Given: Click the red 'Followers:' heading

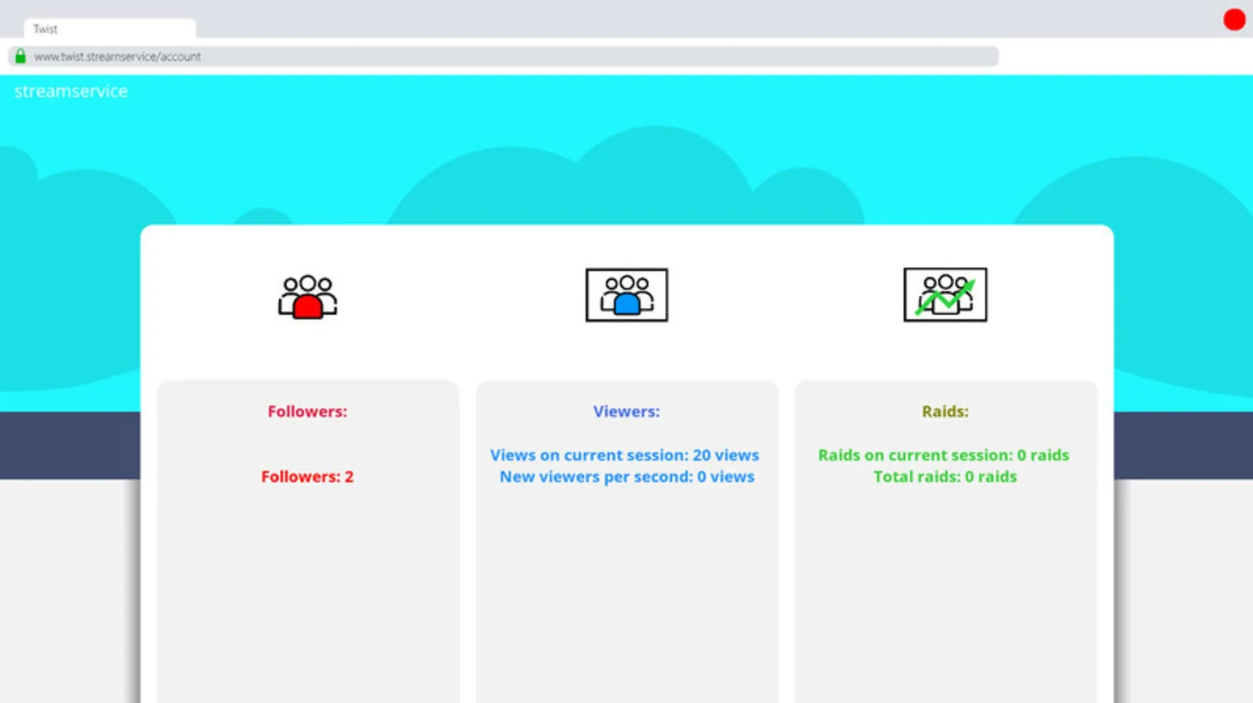Looking at the screenshot, I should [x=307, y=411].
